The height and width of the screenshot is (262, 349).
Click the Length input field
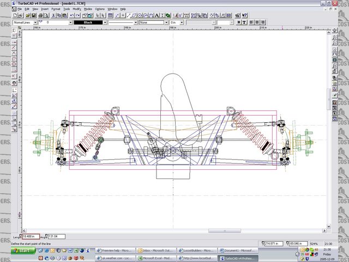pos(31,236)
